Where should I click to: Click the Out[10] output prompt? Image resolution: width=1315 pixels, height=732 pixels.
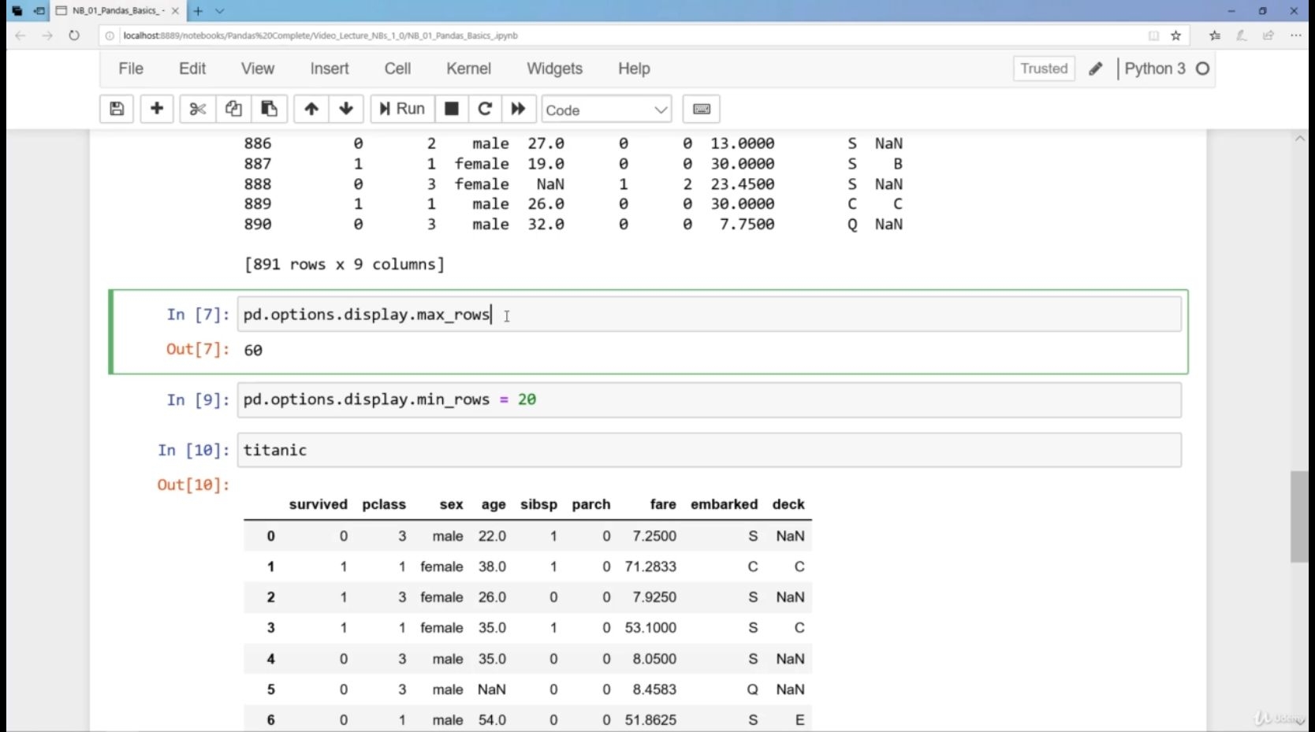pyautogui.click(x=193, y=485)
